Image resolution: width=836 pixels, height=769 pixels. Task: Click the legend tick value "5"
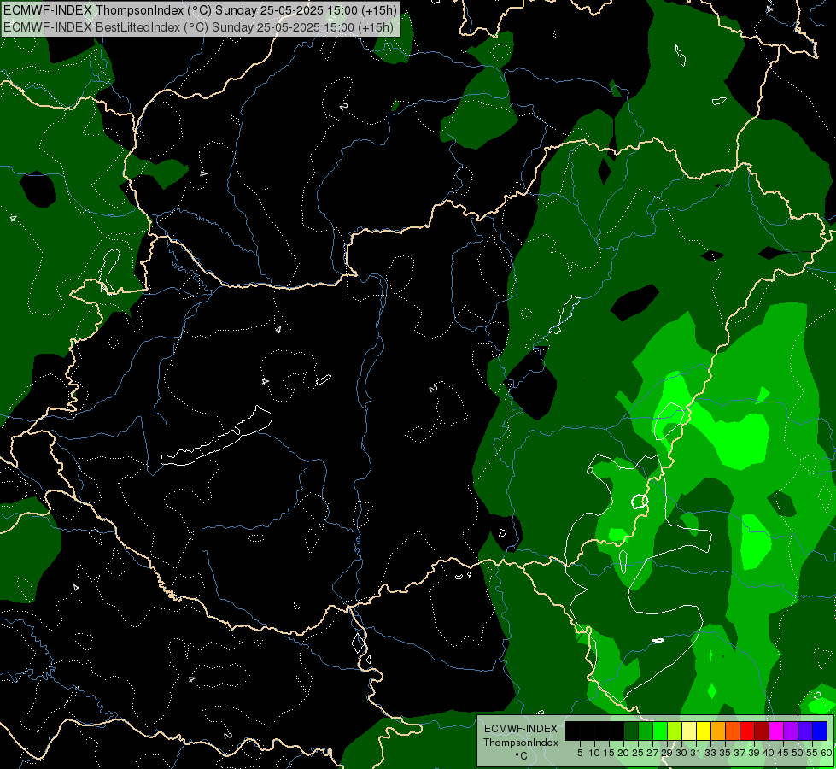[x=580, y=753]
